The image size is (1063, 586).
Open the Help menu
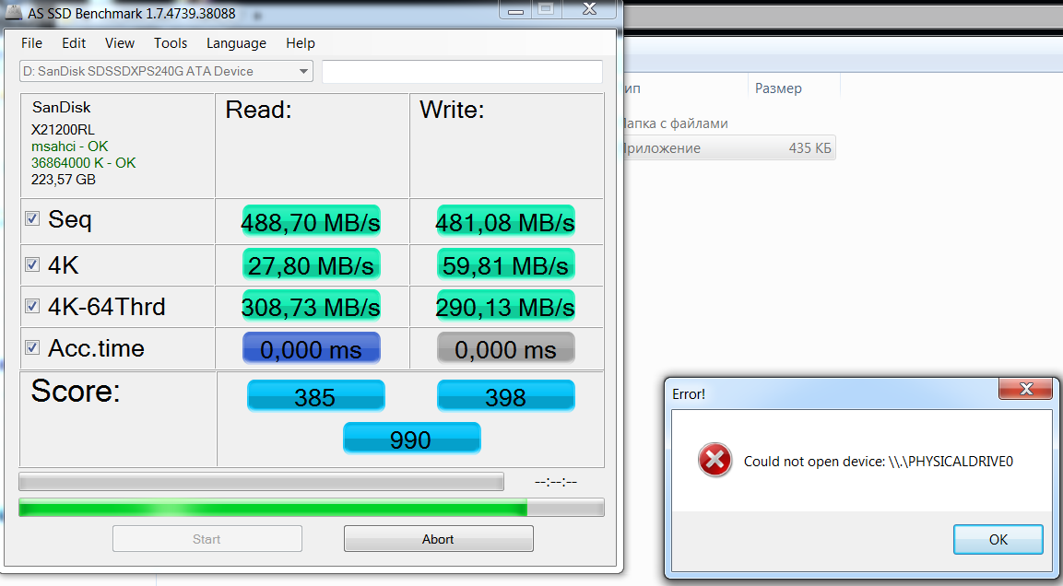coord(301,43)
